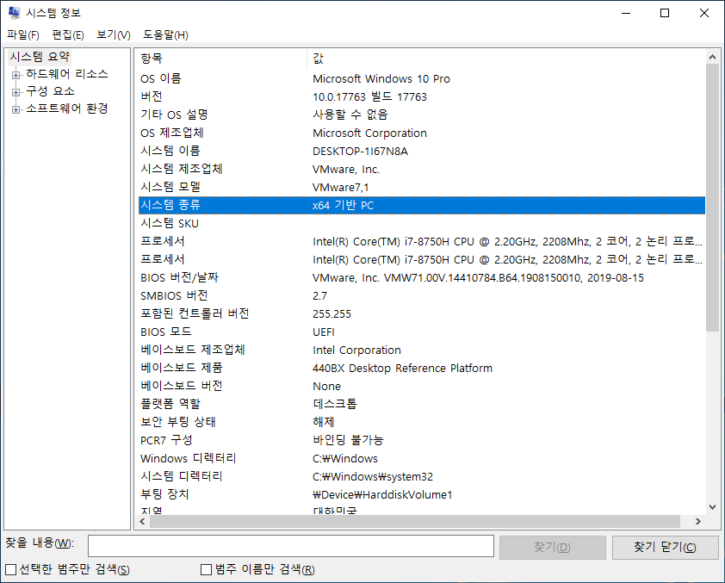Select the 시스템 제조업체 row
This screenshot has width=725, height=583.
422,169
